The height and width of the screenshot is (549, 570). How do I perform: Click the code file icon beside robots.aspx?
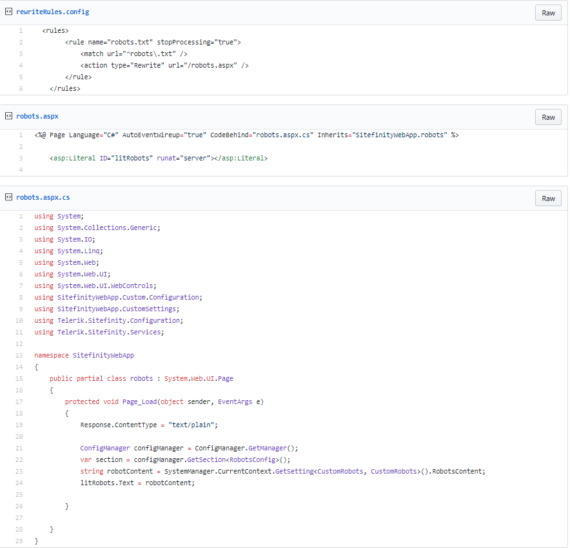(9, 116)
